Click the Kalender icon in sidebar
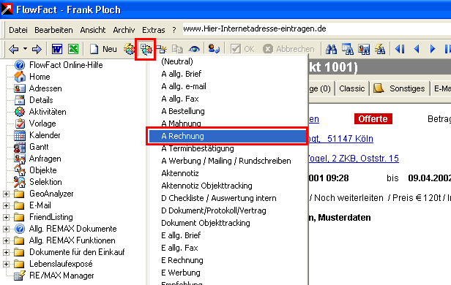 tap(20, 135)
